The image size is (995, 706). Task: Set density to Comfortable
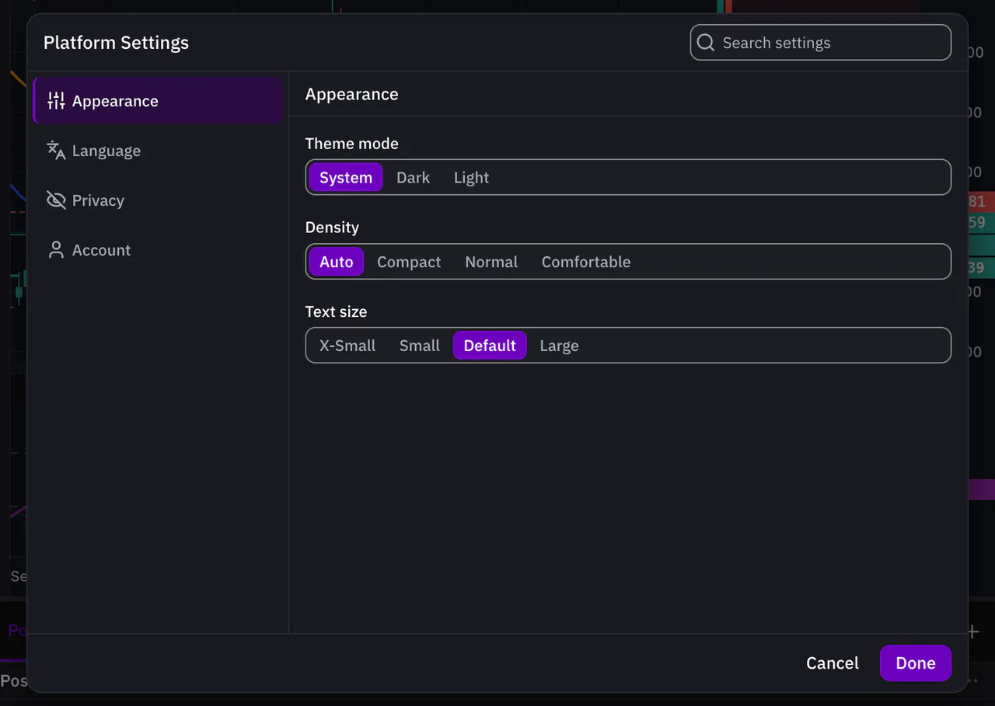[x=586, y=262]
